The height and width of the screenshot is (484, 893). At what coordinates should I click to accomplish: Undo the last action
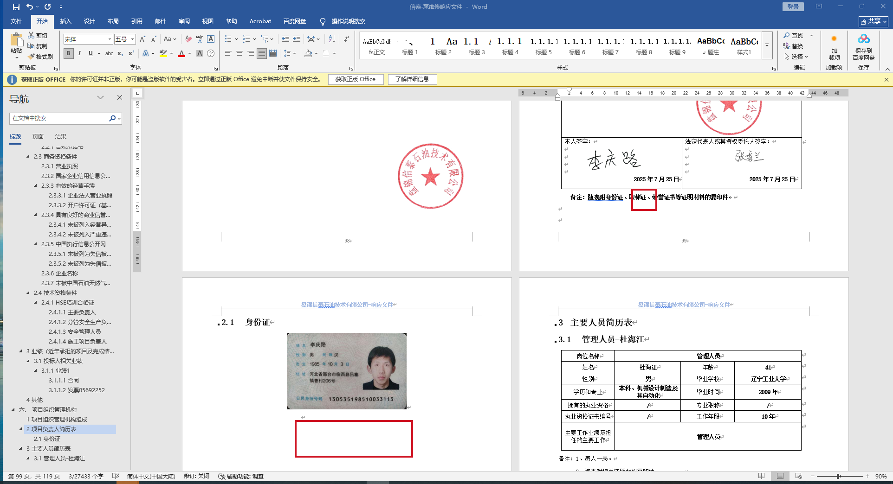(30, 7)
